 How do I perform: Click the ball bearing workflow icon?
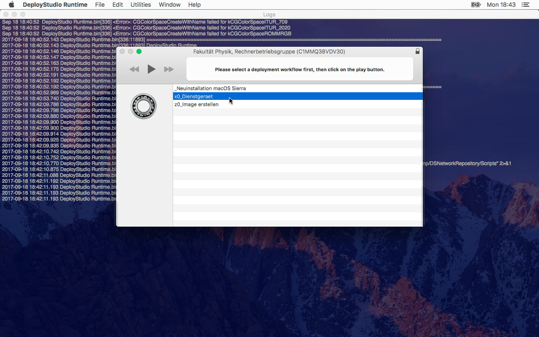click(144, 106)
